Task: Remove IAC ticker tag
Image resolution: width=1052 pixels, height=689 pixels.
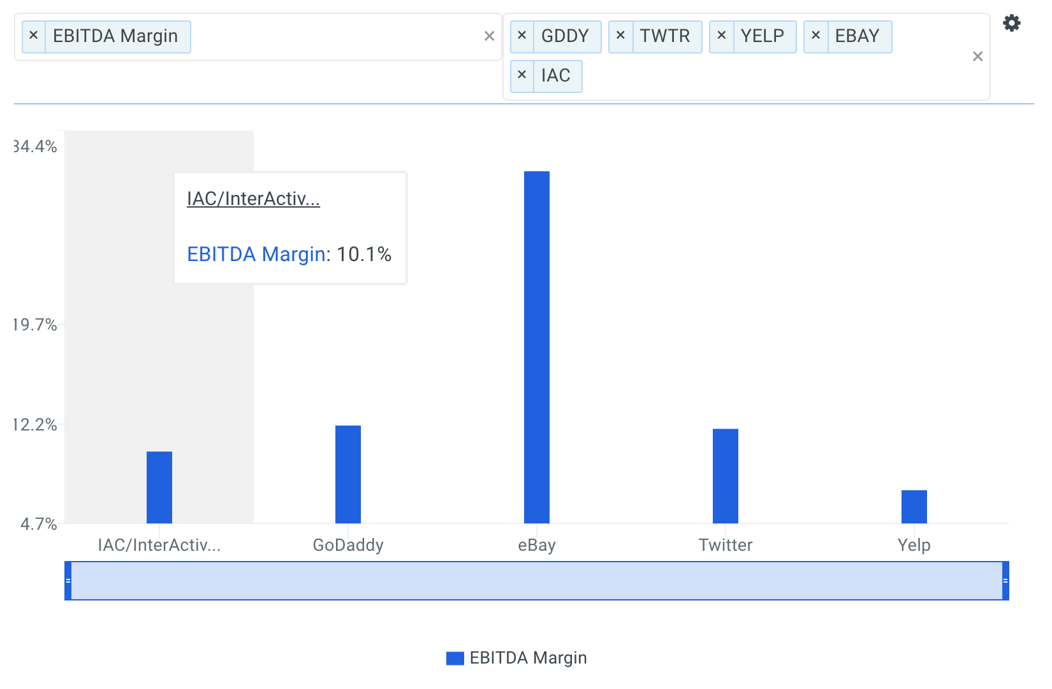Action: point(522,75)
